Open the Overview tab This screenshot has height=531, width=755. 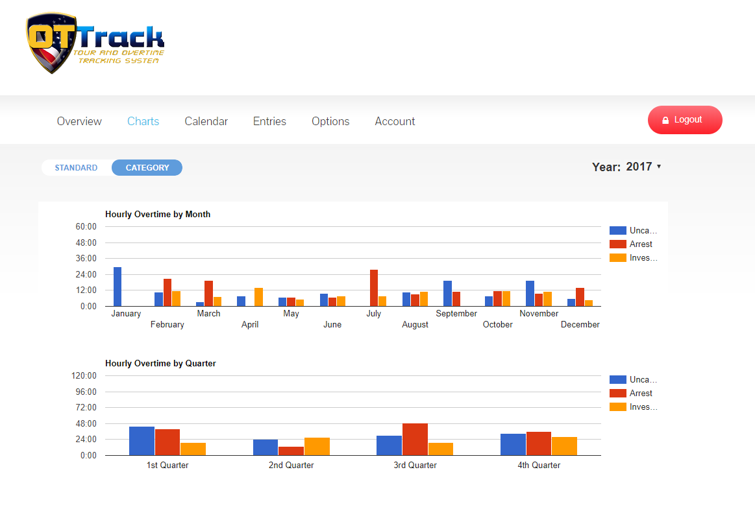(x=79, y=121)
